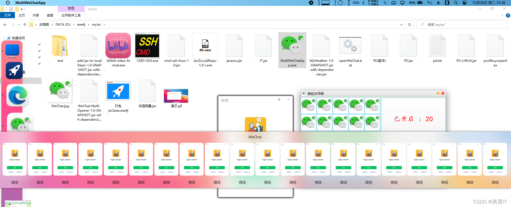Open Spotlight search in the menu bar
This screenshot has height=207, width=511.
click(456, 3)
